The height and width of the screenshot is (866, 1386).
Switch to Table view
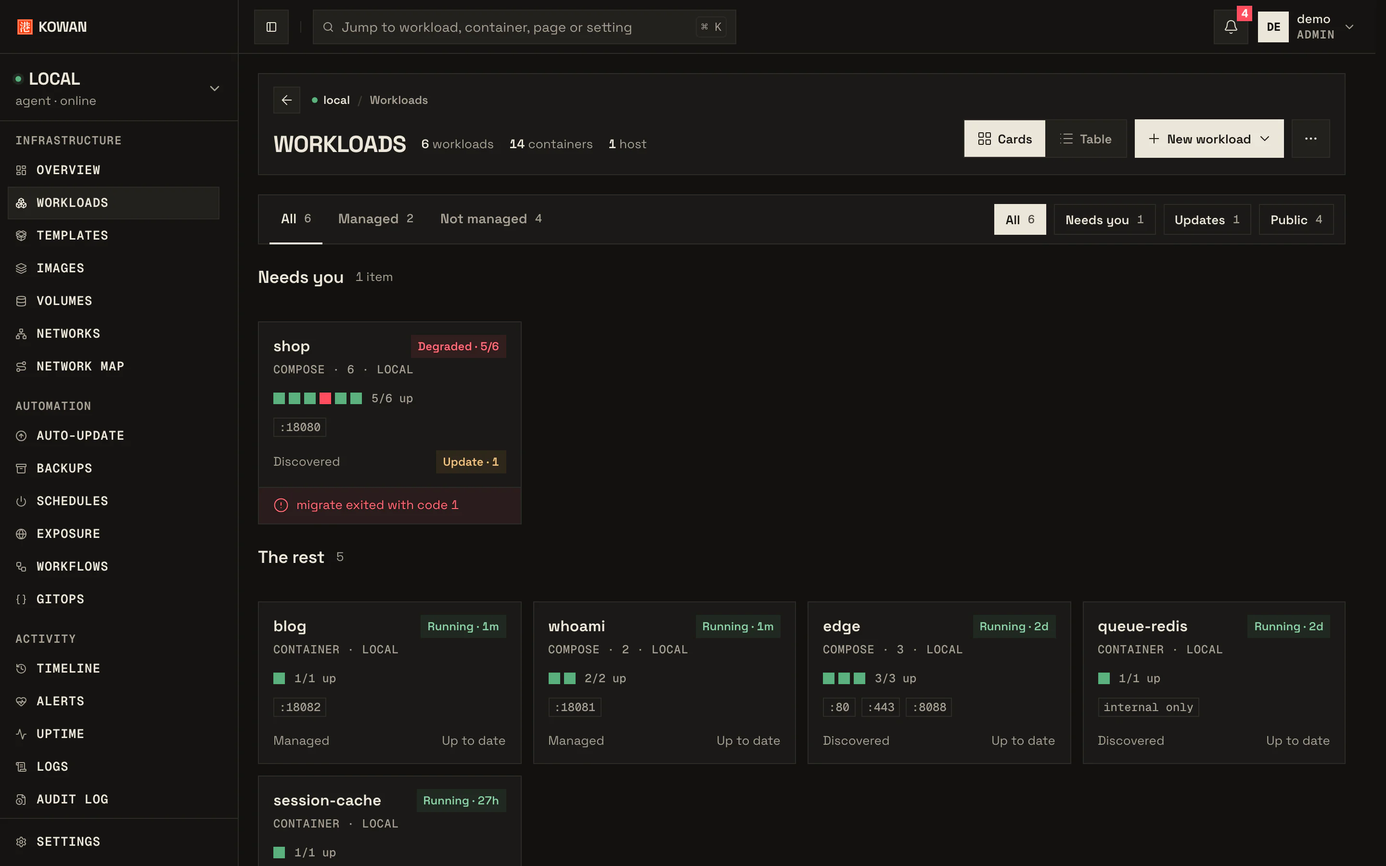point(1086,139)
